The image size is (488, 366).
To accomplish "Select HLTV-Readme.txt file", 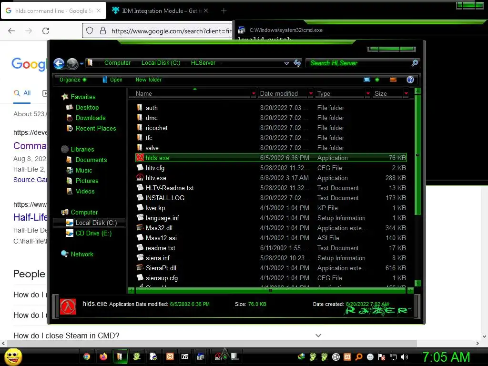I will (x=170, y=188).
